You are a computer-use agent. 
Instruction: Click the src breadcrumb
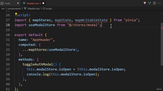click(3, 9)
